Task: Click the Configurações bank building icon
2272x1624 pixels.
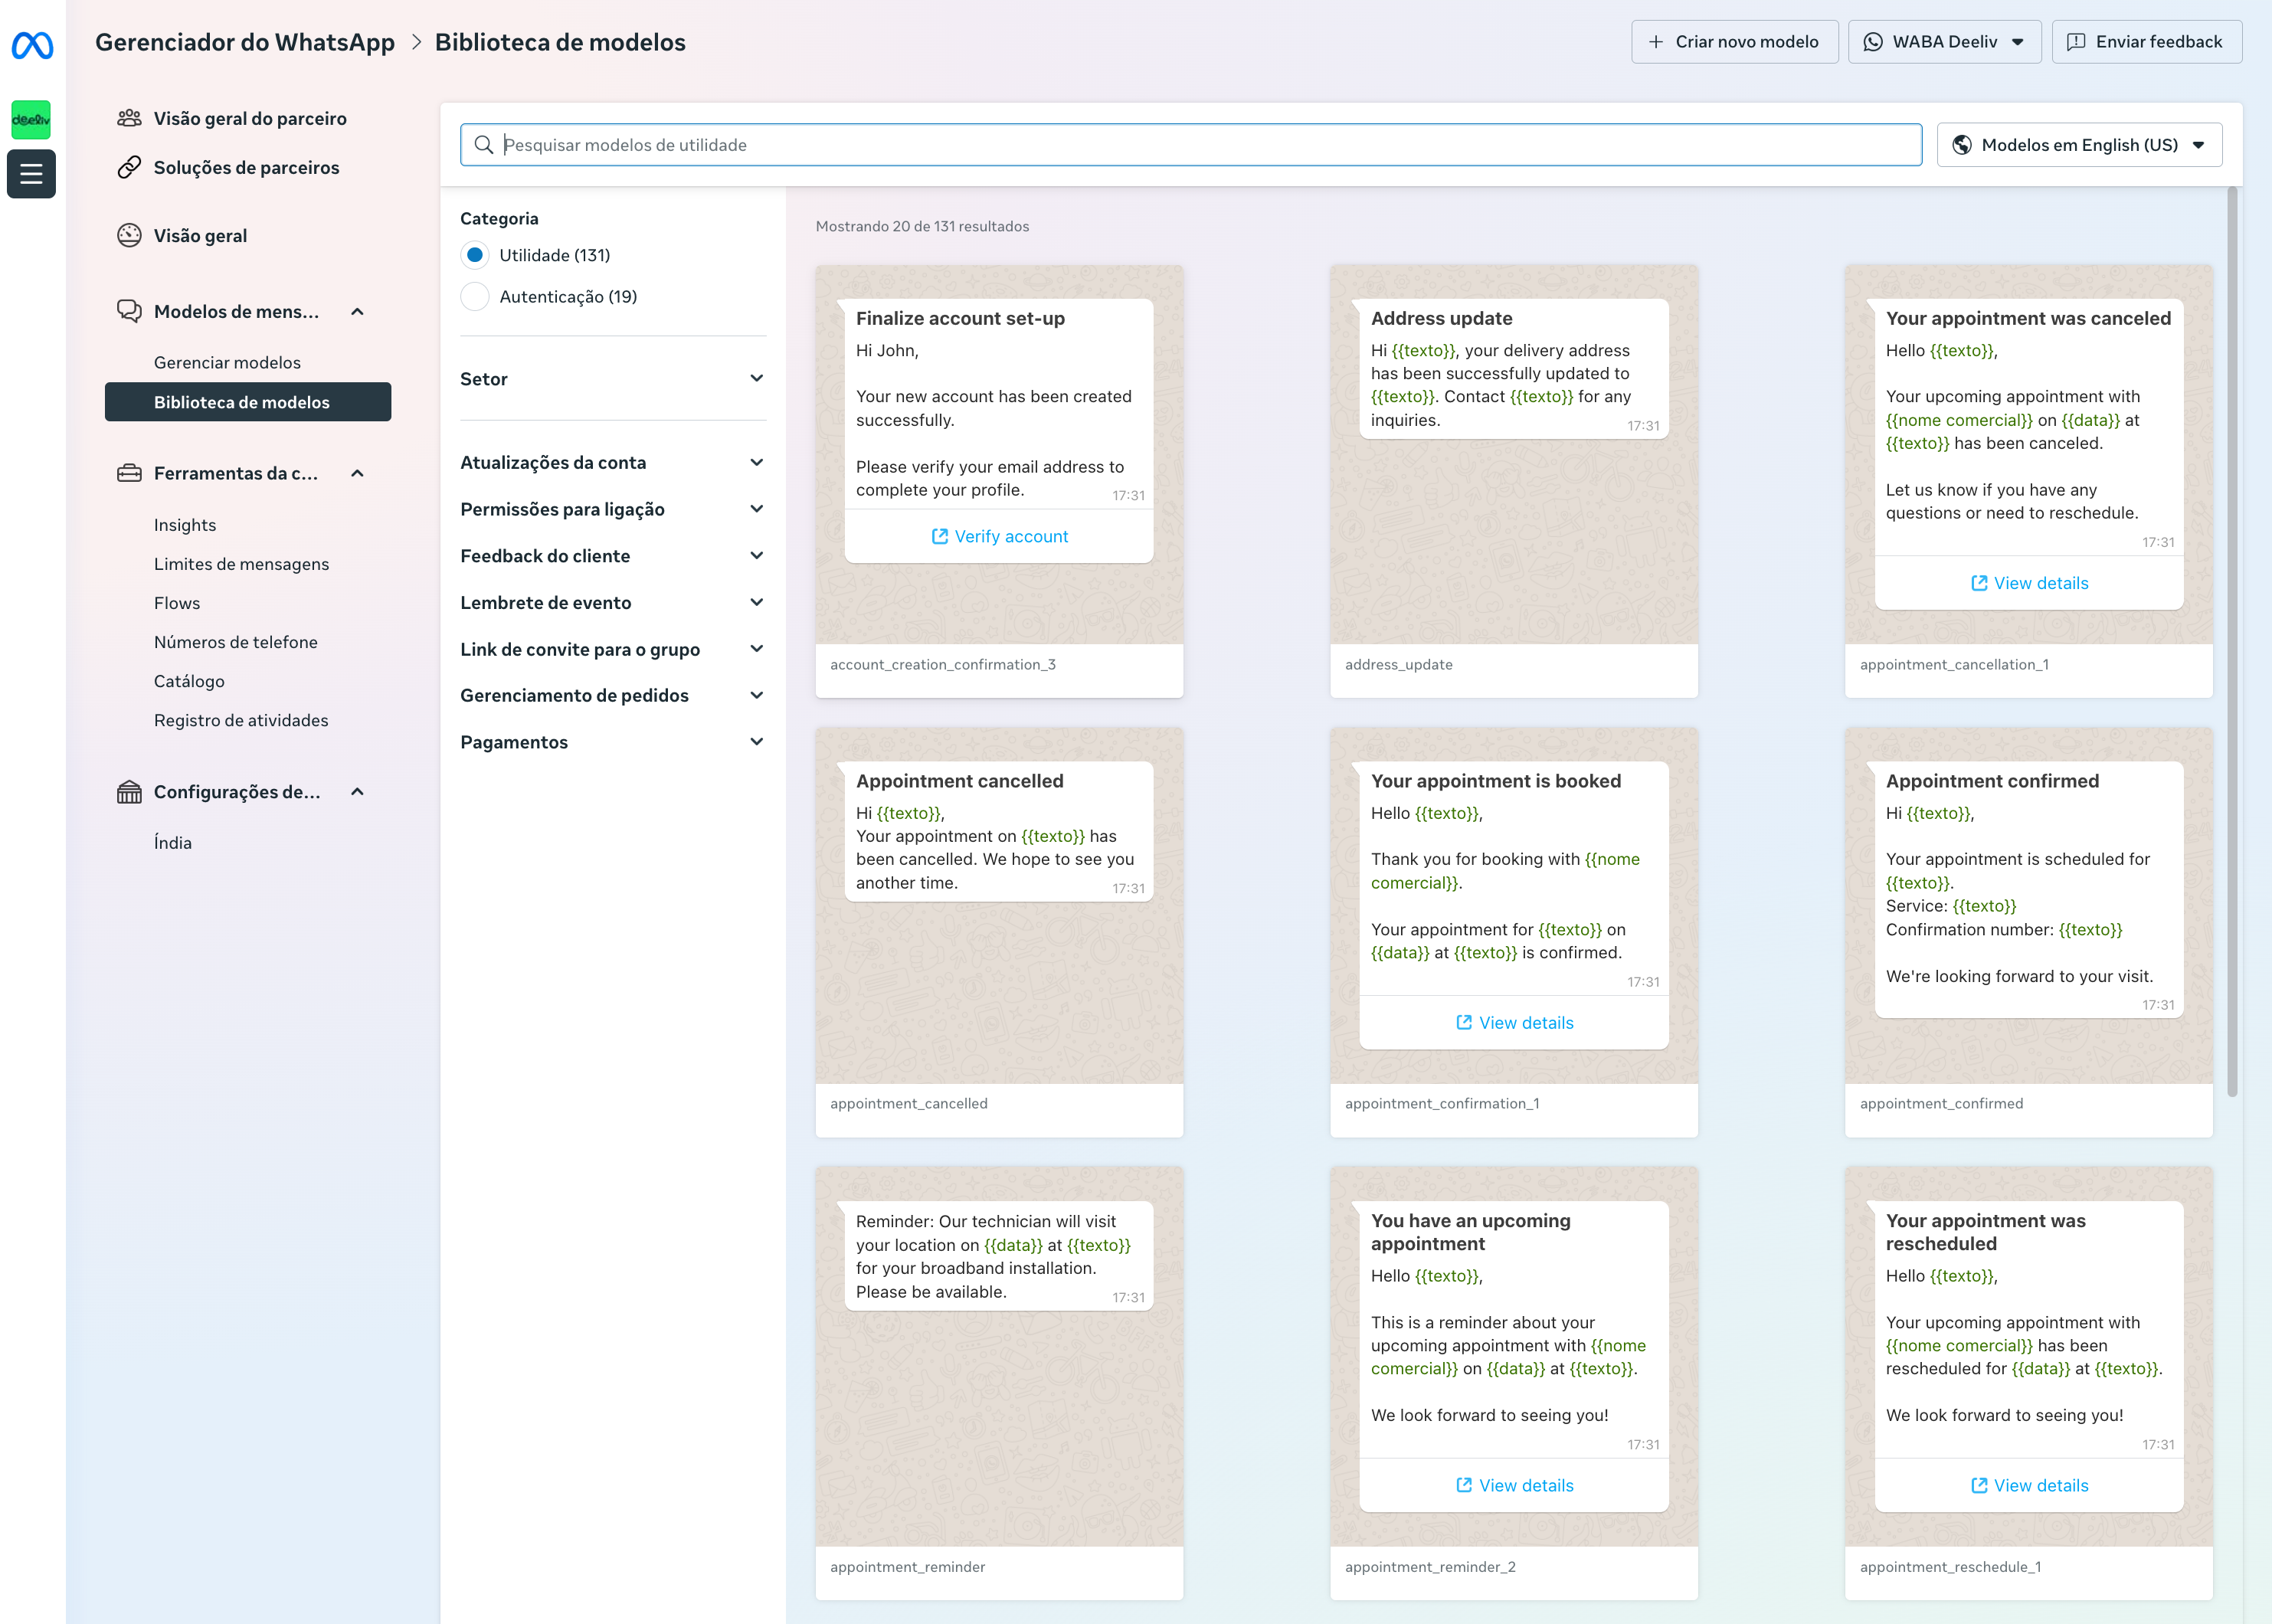Action: coord(129,792)
